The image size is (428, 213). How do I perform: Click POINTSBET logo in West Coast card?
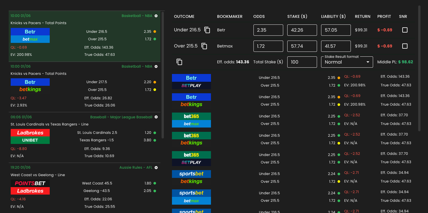click(30, 183)
